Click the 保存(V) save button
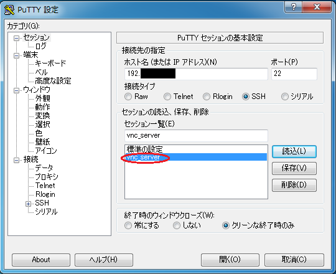336x274 pixels. click(294, 168)
